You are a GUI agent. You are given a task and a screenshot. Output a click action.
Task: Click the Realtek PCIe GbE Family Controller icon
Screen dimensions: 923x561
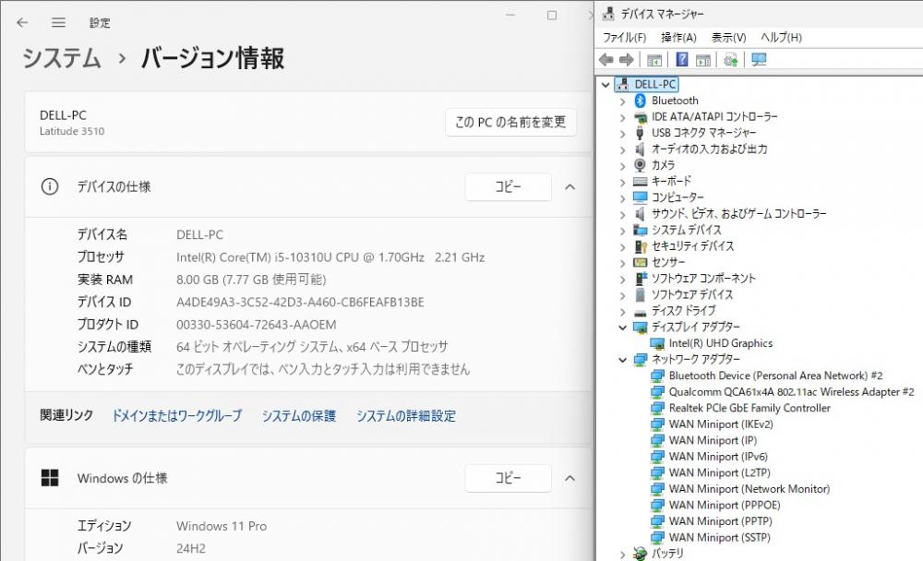tap(657, 408)
